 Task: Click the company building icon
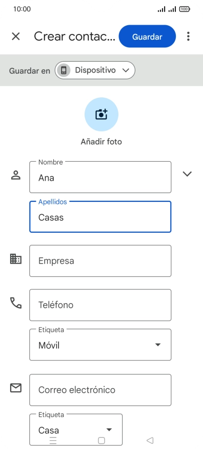coord(15,259)
